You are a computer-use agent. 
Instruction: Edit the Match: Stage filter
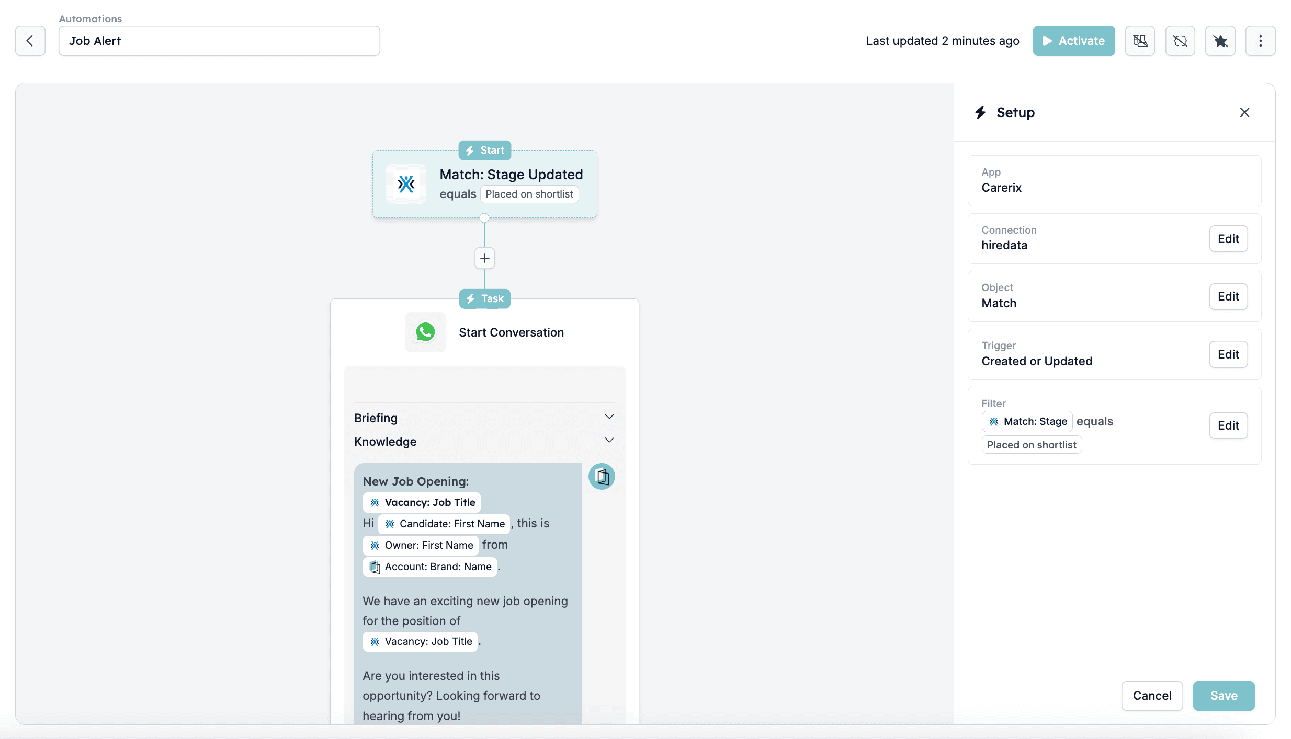1228,425
